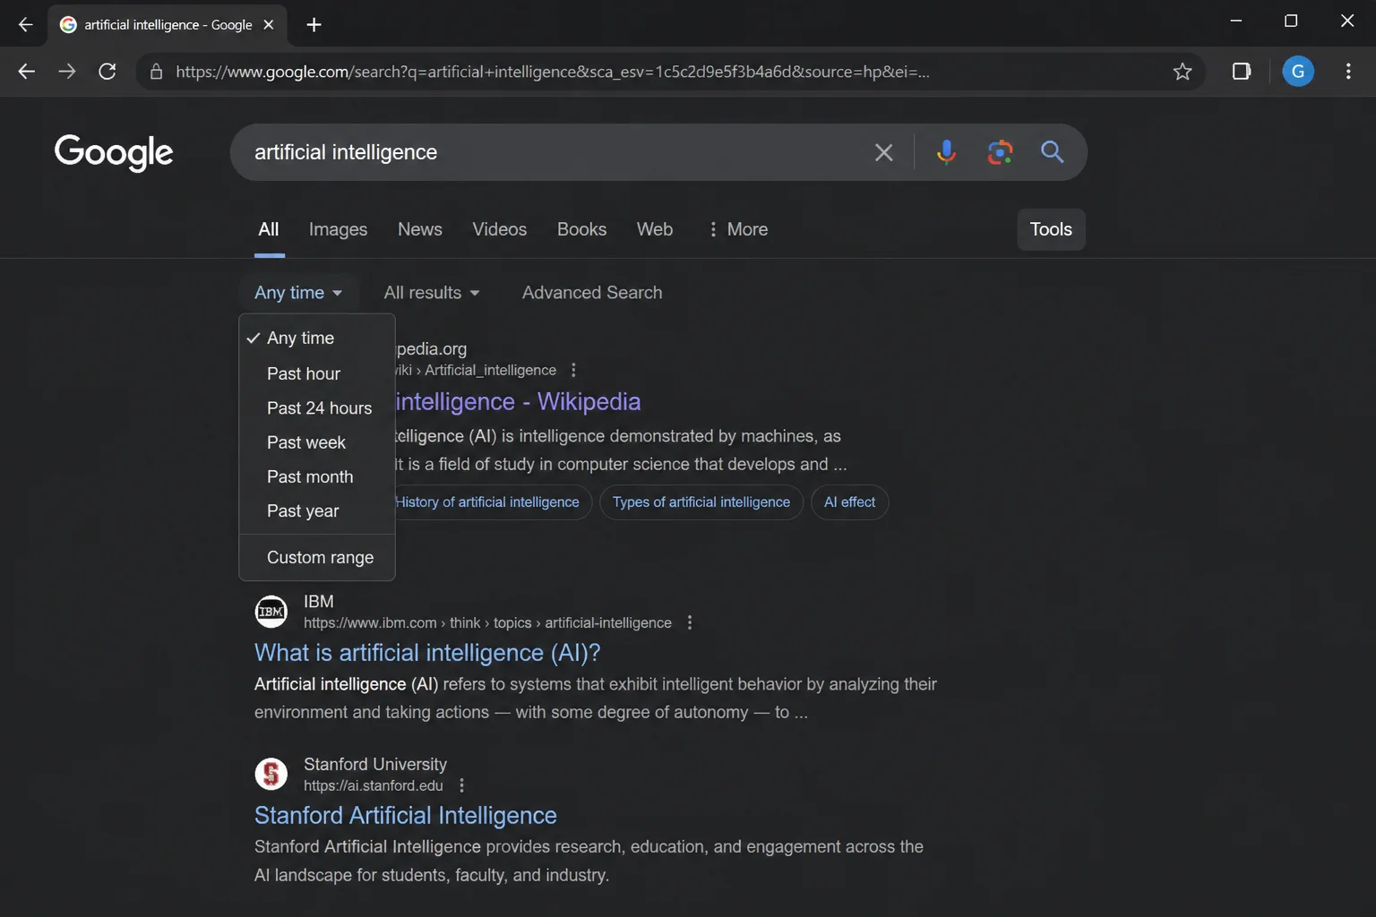This screenshot has height=917, width=1376.
Task: Search by image with Lens icon
Action: (x=1000, y=152)
